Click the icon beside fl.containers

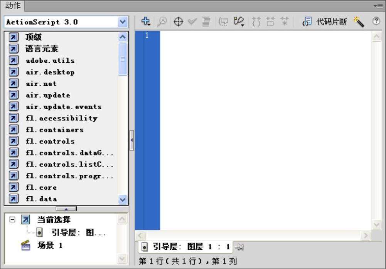14,129
